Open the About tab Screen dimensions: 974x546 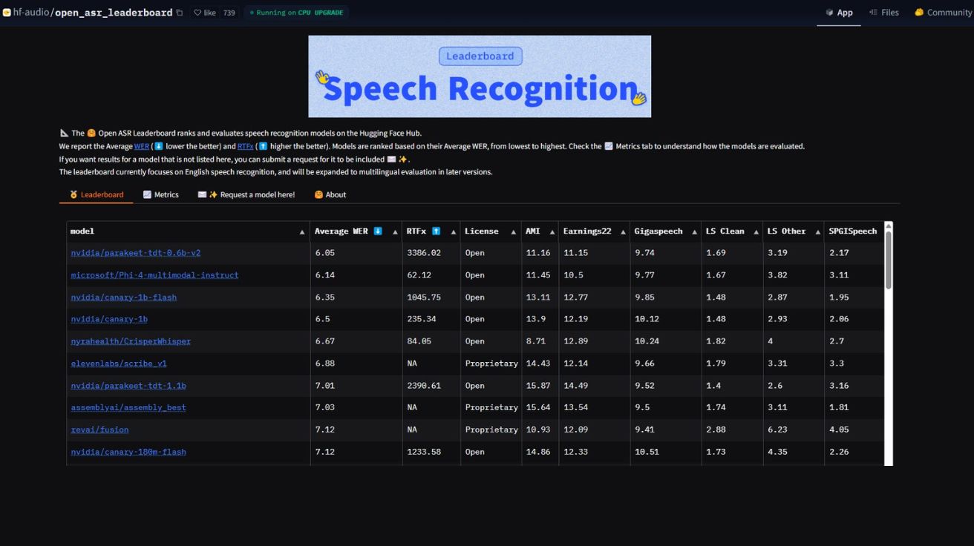[330, 194]
